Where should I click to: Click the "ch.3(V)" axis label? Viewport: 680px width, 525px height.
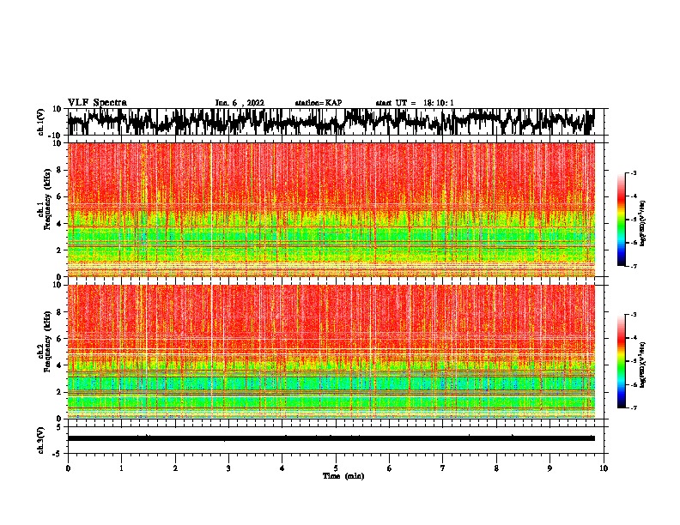pyautogui.click(x=41, y=440)
